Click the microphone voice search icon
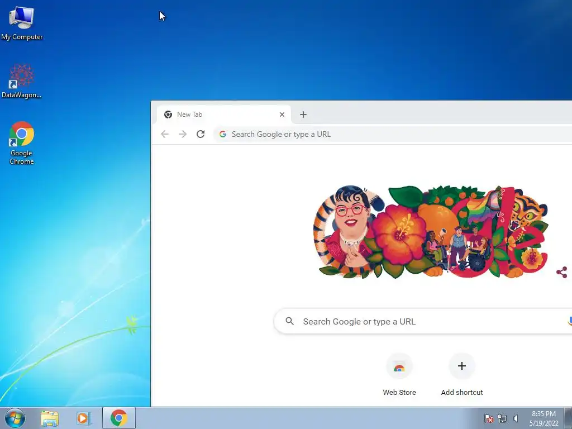 point(570,321)
